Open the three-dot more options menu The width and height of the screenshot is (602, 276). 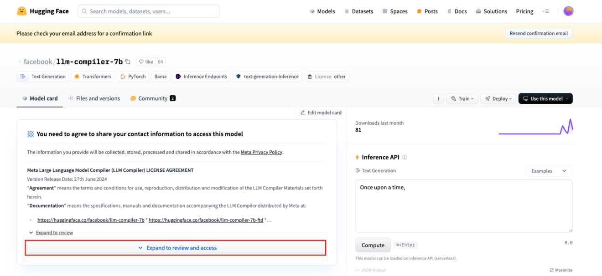pos(438,98)
